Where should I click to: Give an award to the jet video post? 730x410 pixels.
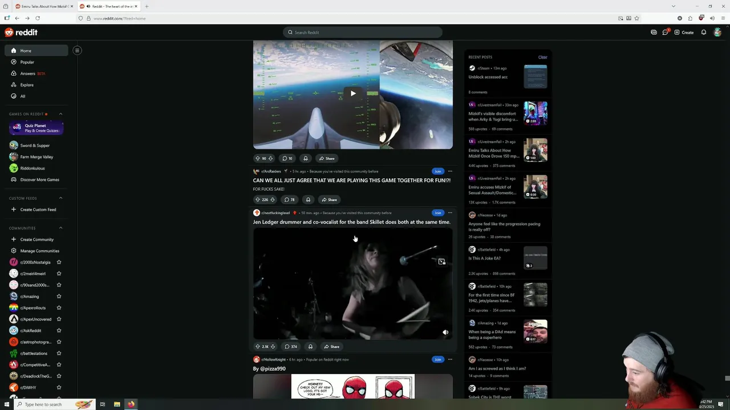[x=306, y=158]
